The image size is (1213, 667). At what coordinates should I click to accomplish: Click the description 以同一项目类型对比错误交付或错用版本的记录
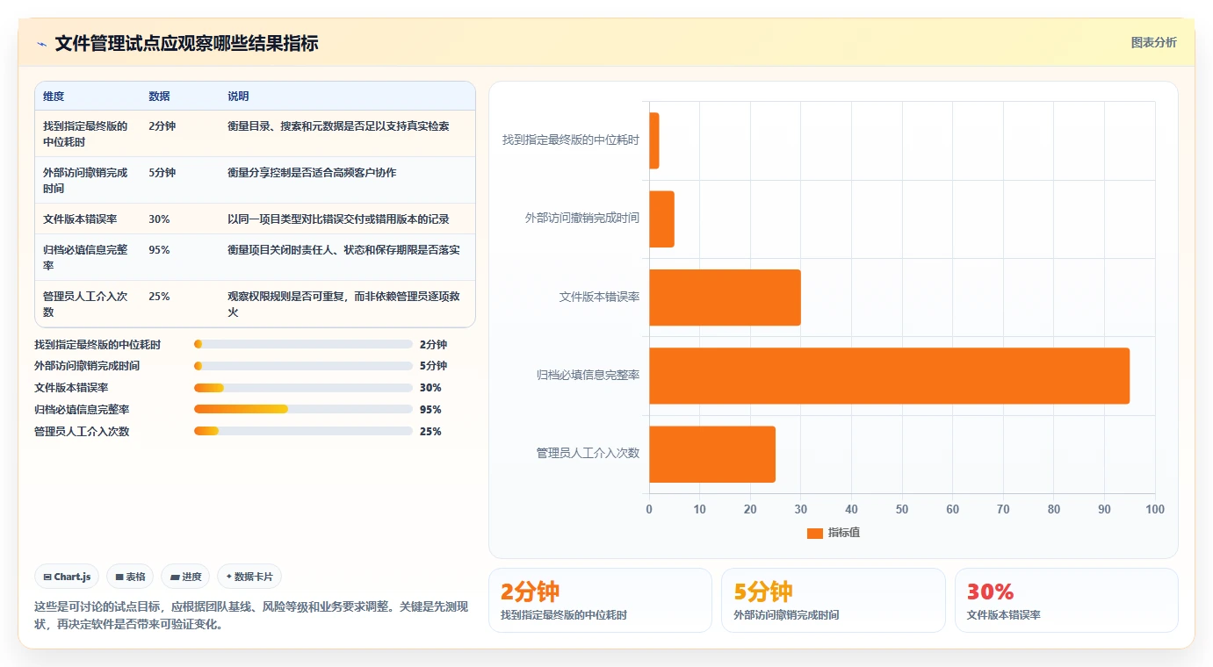coord(339,219)
